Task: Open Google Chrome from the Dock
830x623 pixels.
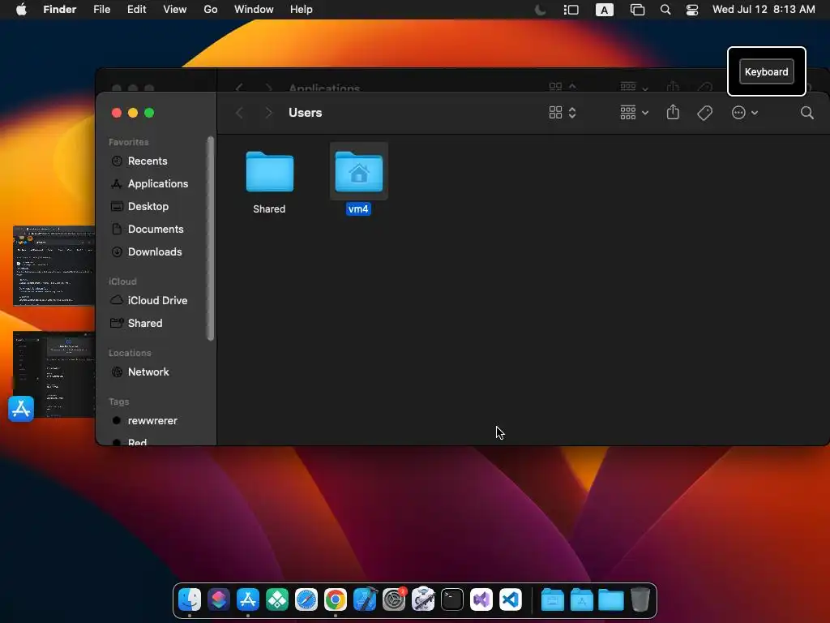Action: tap(336, 599)
